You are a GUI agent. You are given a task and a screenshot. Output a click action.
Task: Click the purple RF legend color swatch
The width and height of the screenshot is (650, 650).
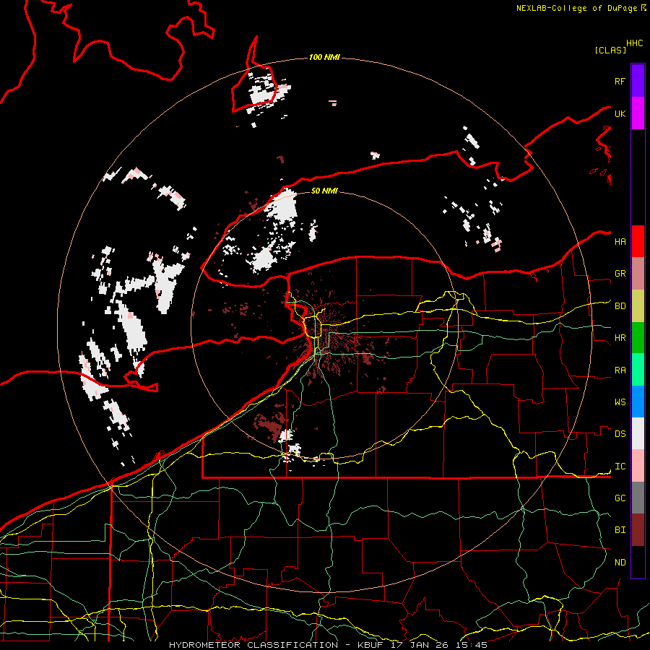pos(638,81)
